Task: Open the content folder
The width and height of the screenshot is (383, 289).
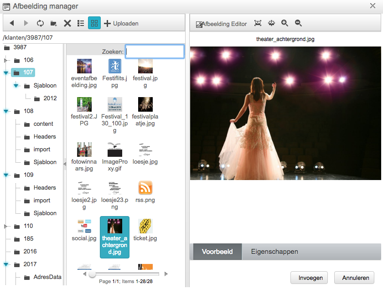Action: (39, 124)
